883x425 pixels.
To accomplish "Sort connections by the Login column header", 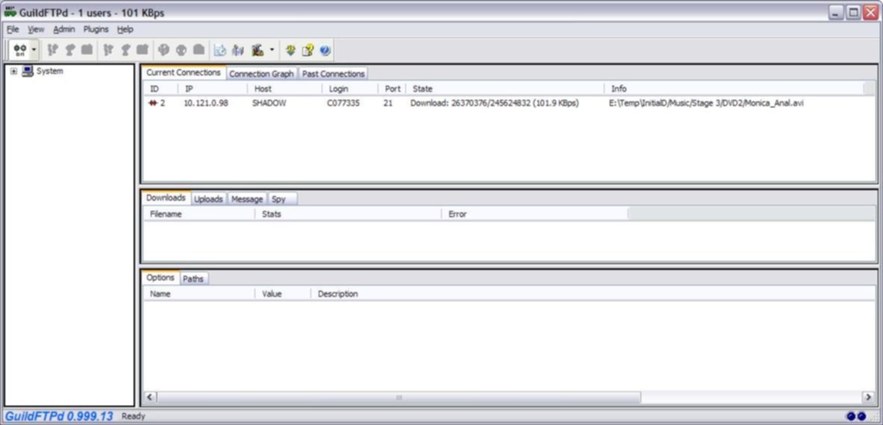I will [350, 89].
